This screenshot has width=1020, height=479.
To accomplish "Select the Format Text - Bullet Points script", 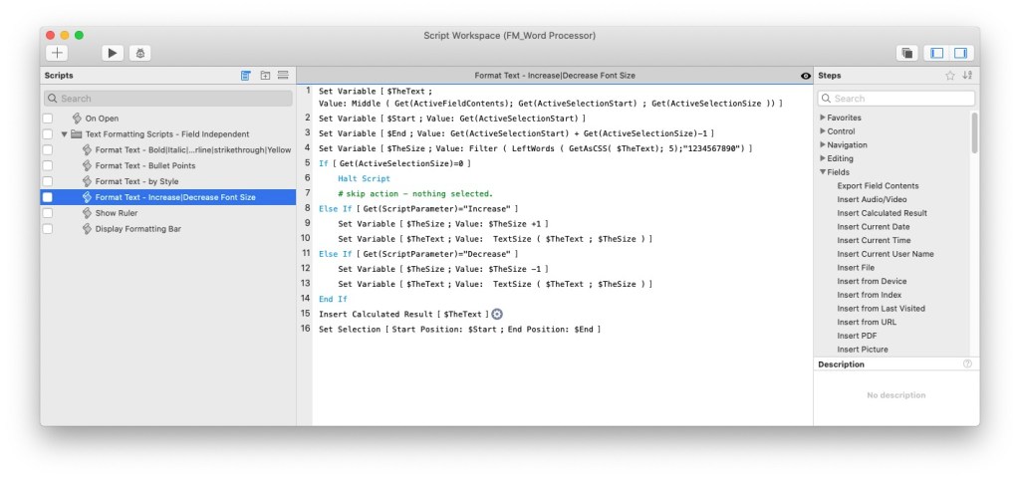I will pos(145,166).
